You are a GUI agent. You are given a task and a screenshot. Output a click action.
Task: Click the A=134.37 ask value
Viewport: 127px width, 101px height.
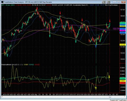tap(42, 5)
